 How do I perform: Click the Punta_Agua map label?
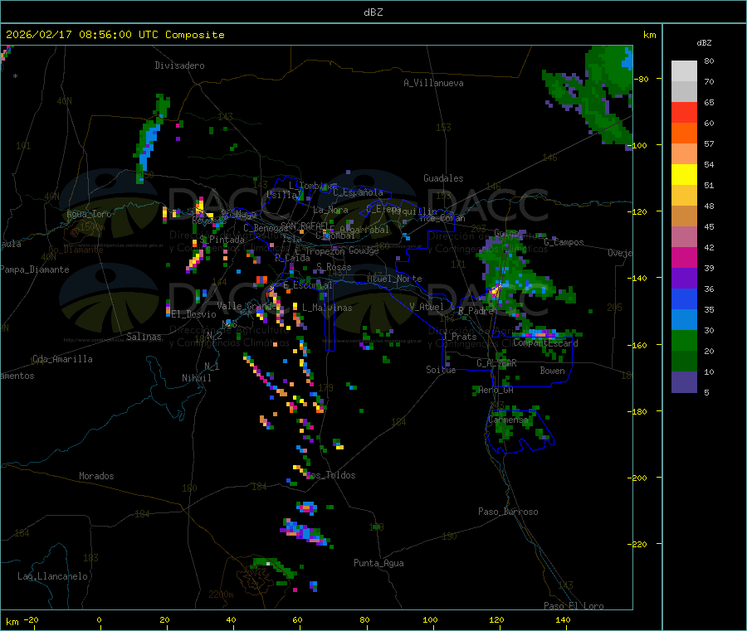(378, 563)
